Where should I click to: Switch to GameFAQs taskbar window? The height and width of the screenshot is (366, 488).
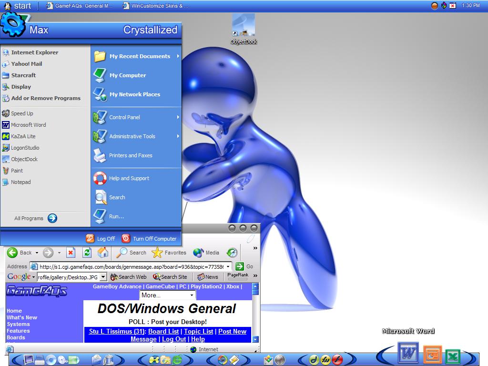pos(80,6)
